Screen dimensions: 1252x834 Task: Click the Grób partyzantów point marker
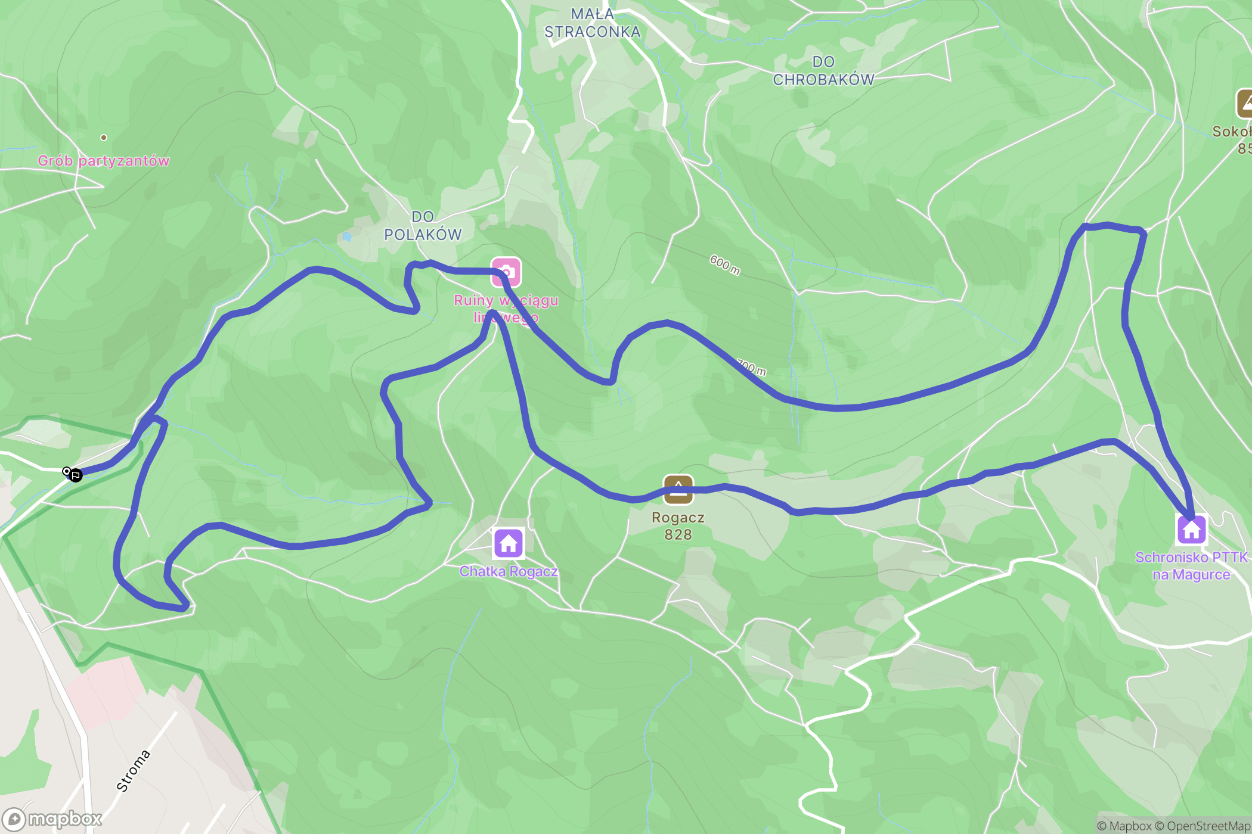click(104, 138)
